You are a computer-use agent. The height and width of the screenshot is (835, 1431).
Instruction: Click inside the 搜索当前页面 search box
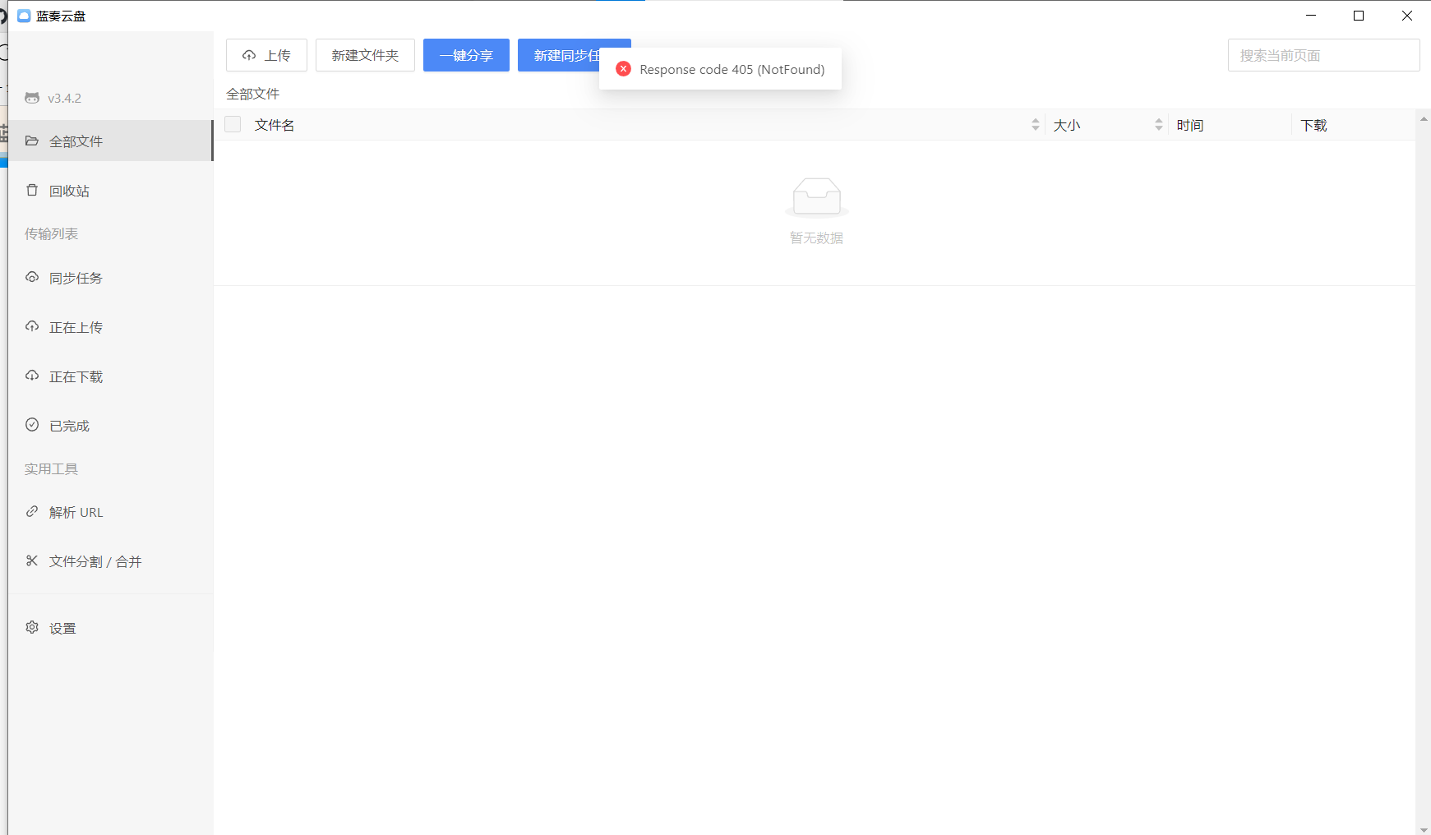(x=1323, y=55)
